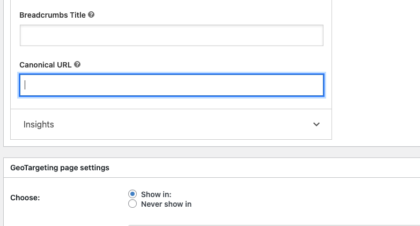
Task: Place cursor at Breadcrumbs Title field's right end
Action: click(x=316, y=35)
